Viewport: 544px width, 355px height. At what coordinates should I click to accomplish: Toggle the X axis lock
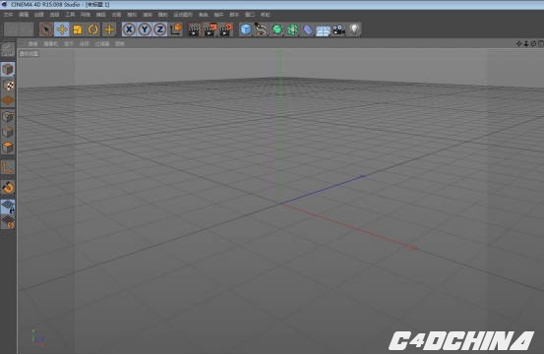point(129,30)
